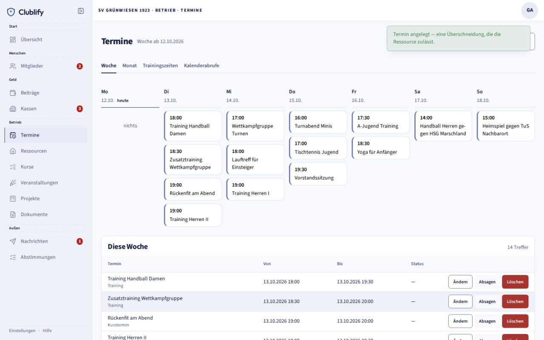
Task: Open the Turnabend Minis event card
Action: (x=318, y=122)
